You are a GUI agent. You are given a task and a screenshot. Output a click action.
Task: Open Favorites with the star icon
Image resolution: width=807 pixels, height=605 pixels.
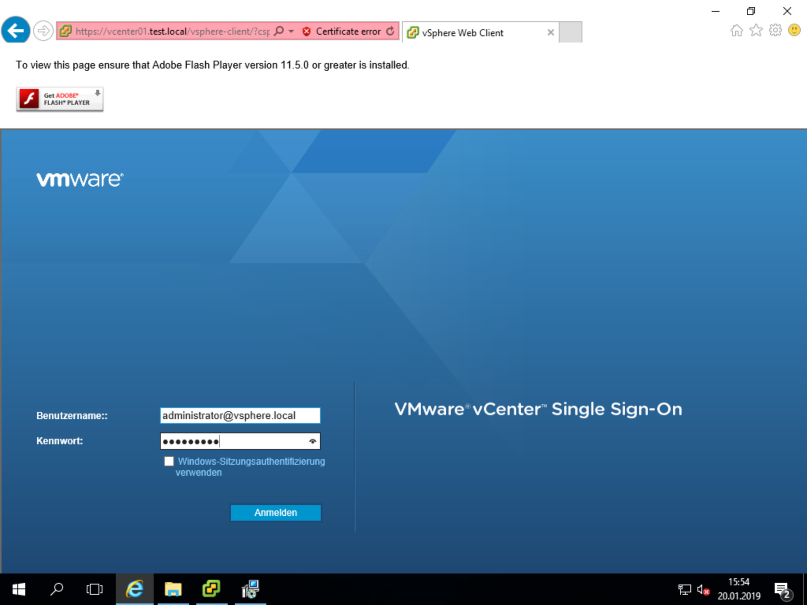click(x=756, y=30)
